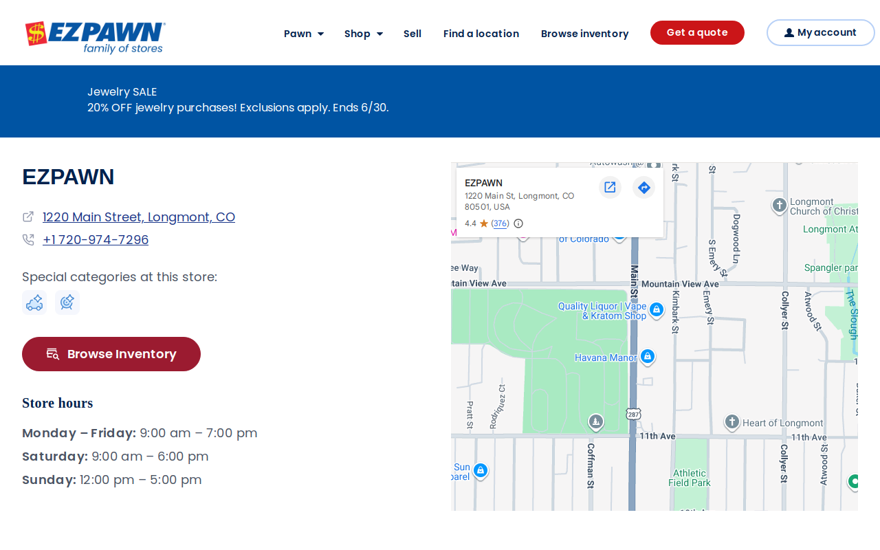
Task: Open the map in a new window icon
Action: point(610,187)
